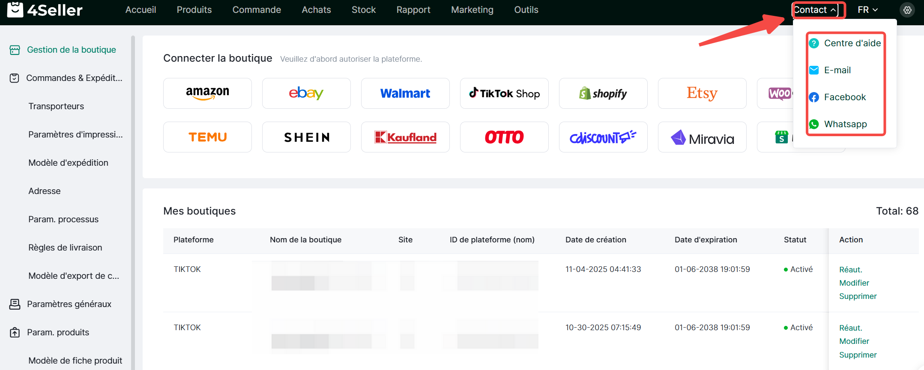Open the Centre d'aide help icon
The height and width of the screenshot is (370, 924).
click(x=814, y=43)
